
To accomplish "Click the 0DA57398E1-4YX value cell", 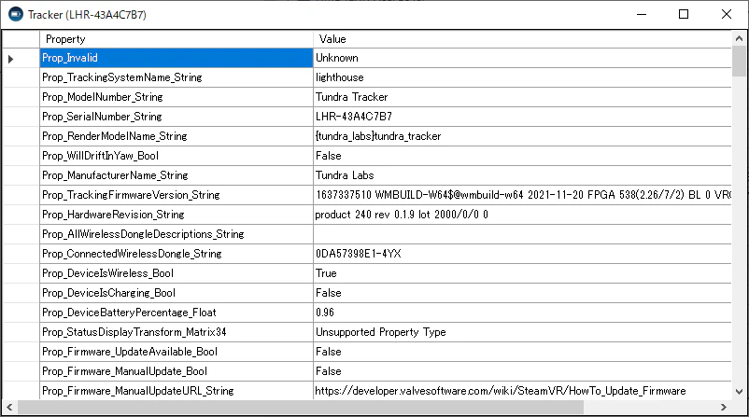I will [x=522, y=254].
